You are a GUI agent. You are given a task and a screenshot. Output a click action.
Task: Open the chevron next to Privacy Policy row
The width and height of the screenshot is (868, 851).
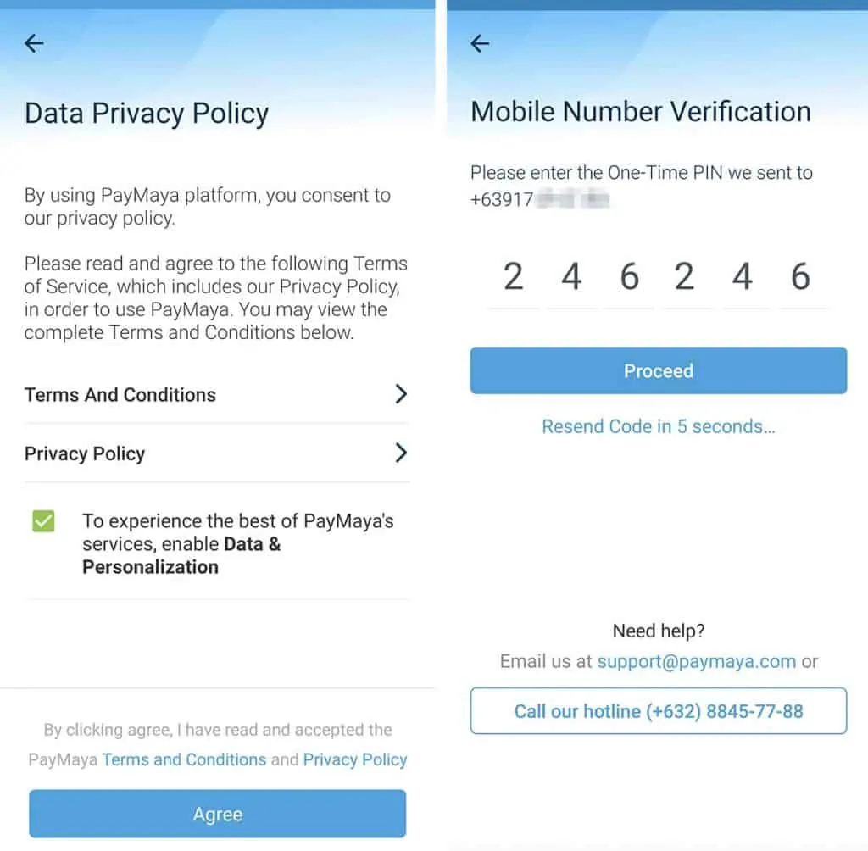tap(401, 453)
